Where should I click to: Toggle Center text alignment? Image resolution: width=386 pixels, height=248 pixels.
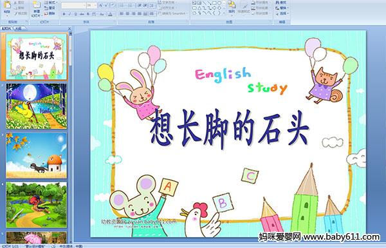(127, 14)
